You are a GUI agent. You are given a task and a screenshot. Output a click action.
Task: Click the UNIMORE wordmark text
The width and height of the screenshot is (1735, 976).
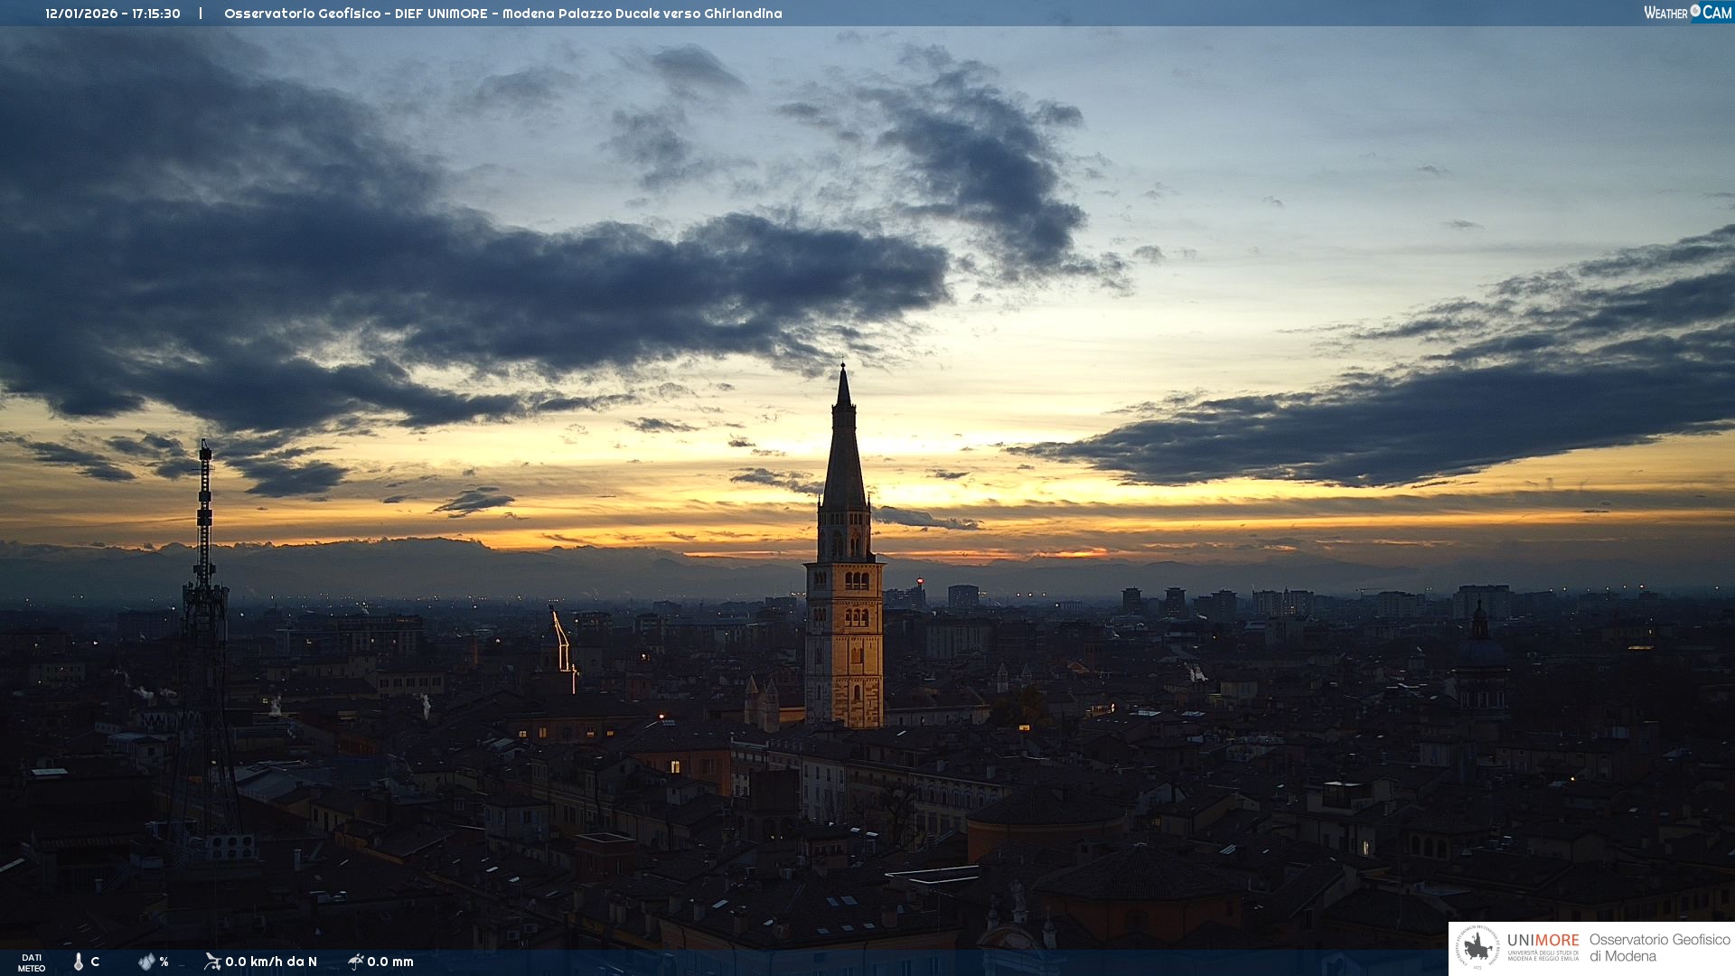(x=1543, y=940)
